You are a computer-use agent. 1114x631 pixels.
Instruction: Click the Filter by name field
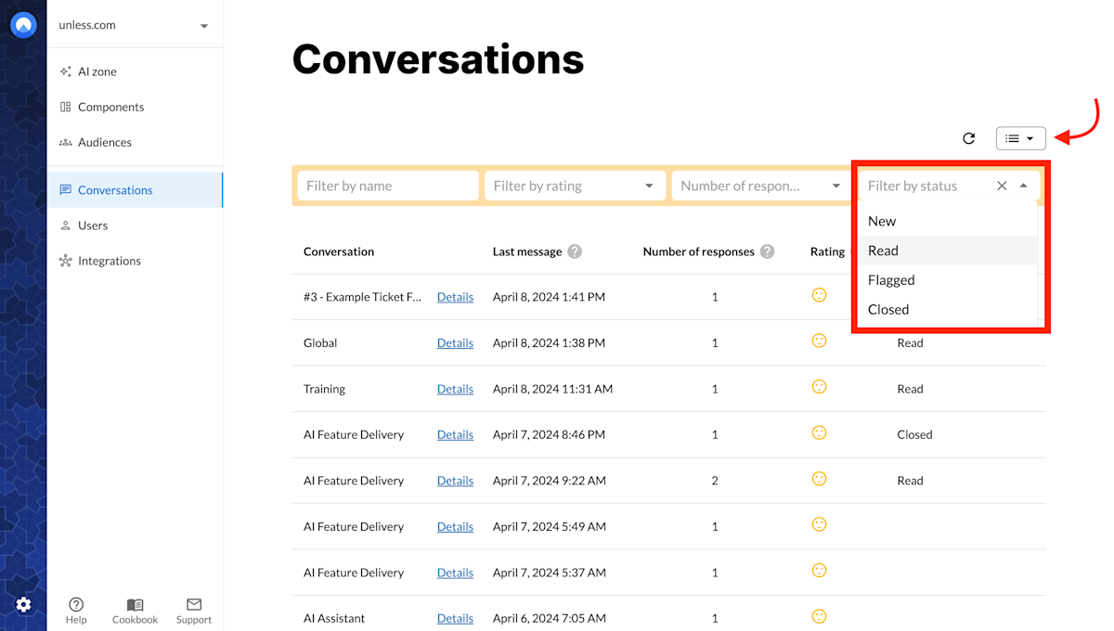tap(387, 185)
